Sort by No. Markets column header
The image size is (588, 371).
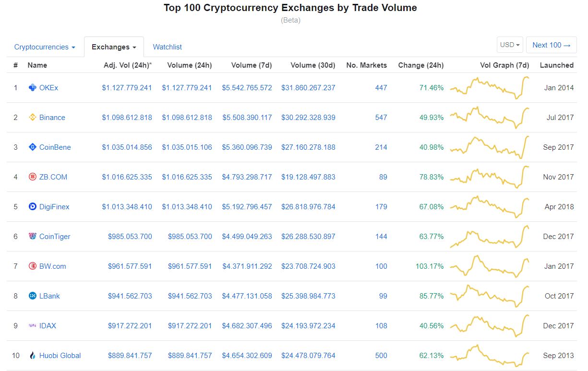366,65
